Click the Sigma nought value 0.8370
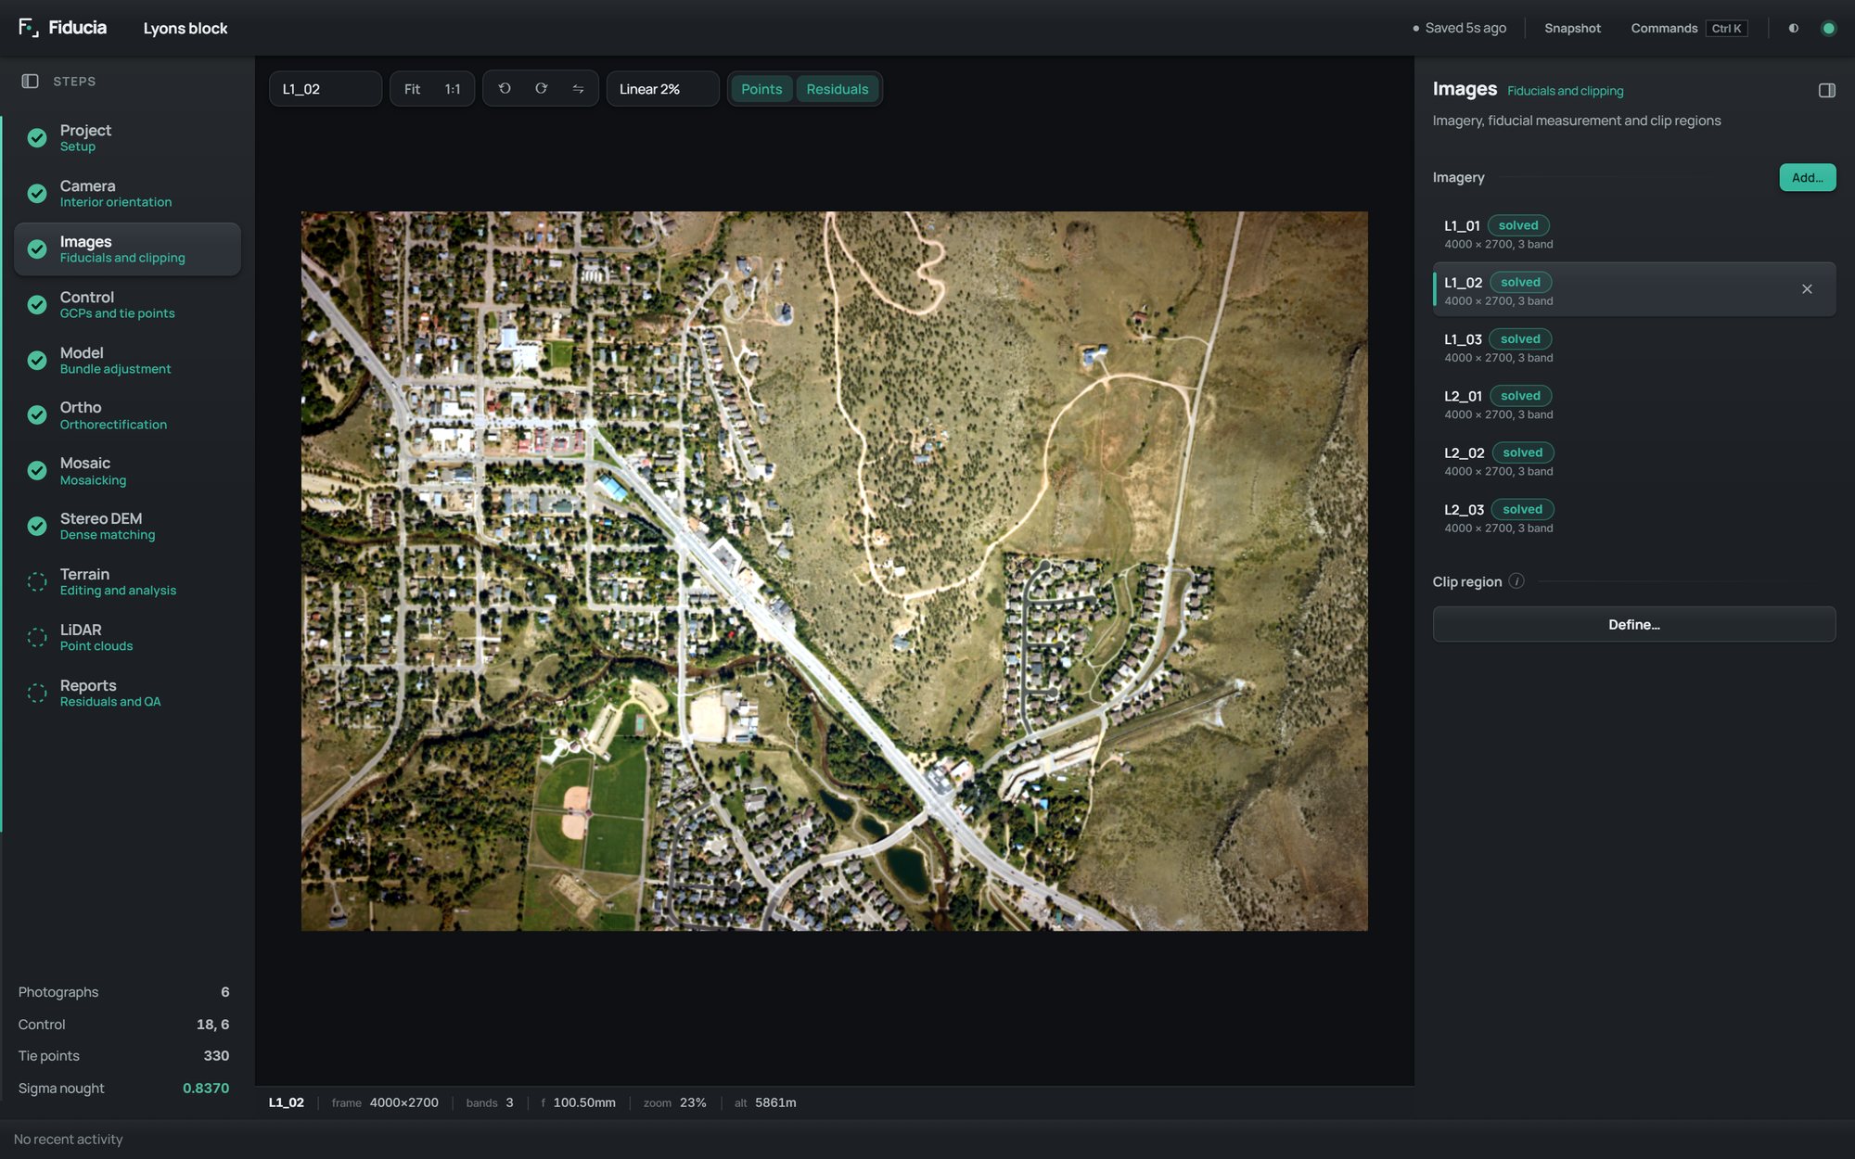Image resolution: width=1855 pixels, height=1159 pixels. click(206, 1089)
